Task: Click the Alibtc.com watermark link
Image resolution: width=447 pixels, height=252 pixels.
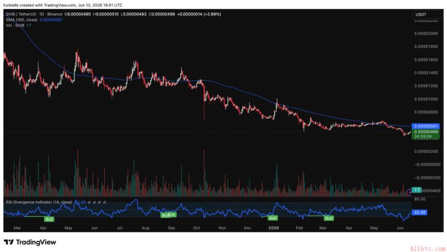Action: (x=427, y=248)
